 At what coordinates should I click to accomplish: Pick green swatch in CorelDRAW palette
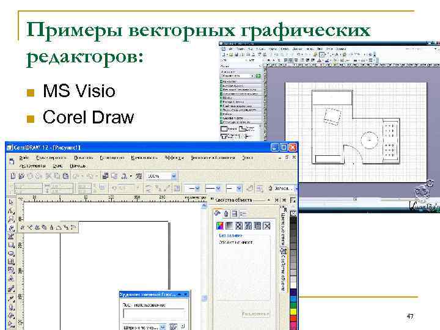tap(293, 306)
